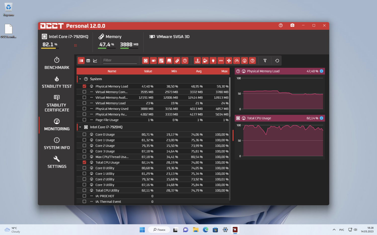Open File Explorer from the taskbar
This screenshot has width=377, height=235.
click(x=196, y=230)
